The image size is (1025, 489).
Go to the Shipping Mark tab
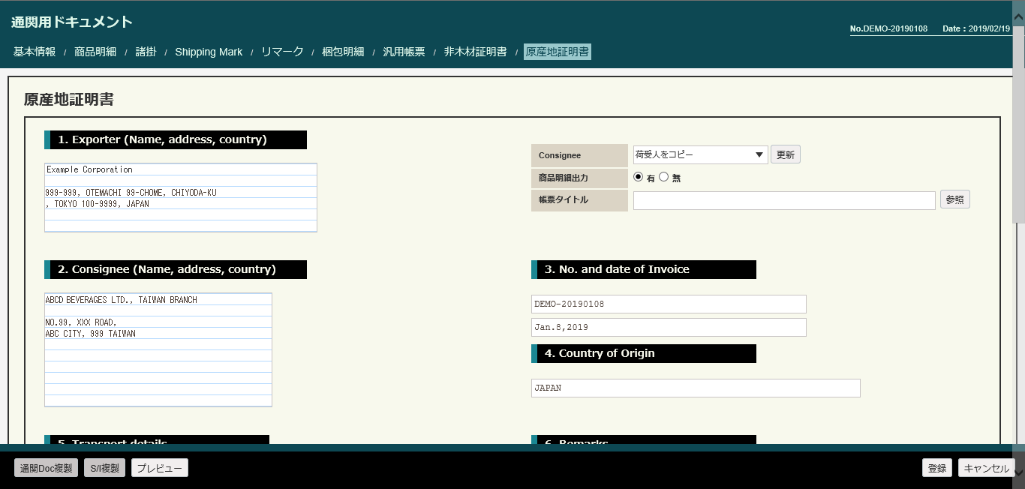[x=209, y=52]
